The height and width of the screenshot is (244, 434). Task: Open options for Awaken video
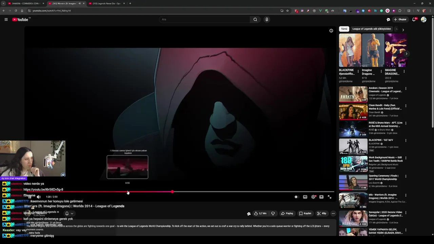tap(406, 88)
